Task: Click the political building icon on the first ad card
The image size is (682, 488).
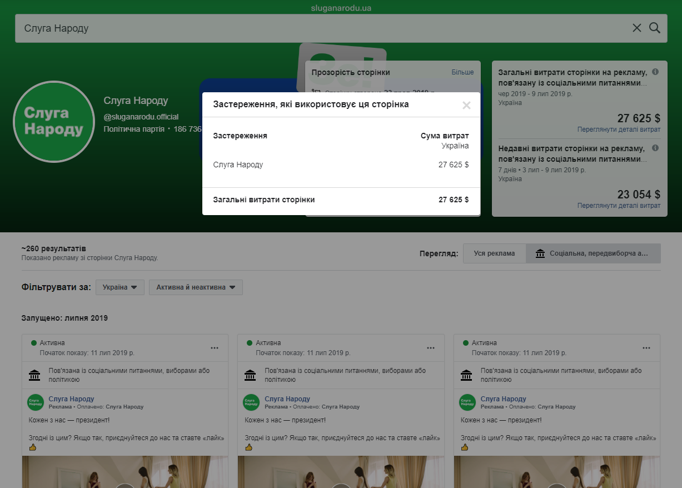Action: click(x=34, y=375)
